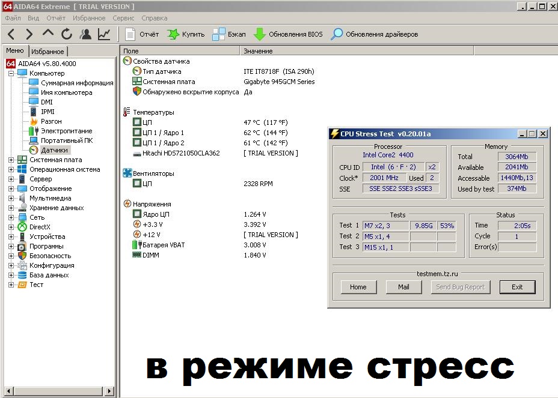
Task: Go back with the left arrow toolbar icon
Action: coord(11,34)
